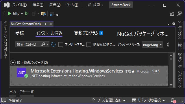Click the package list scroll up arrow
This screenshot has height=104, width=185.
[x=171, y=55]
